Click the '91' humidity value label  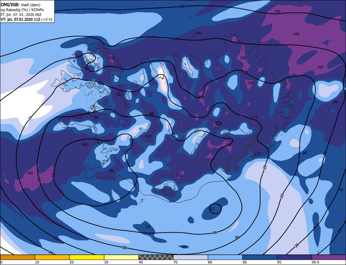185,247
